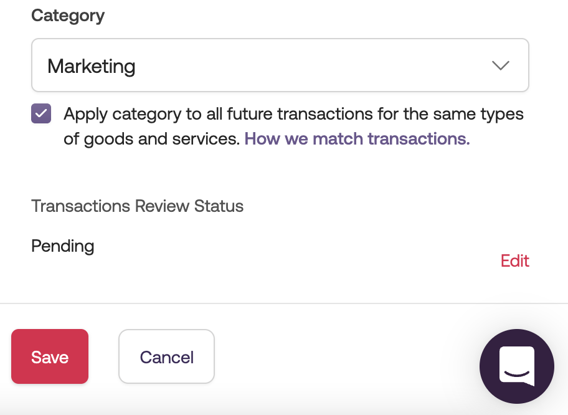The height and width of the screenshot is (415, 568).
Task: Uncheck the apply category to future transactions checkbox
Action: (41, 114)
